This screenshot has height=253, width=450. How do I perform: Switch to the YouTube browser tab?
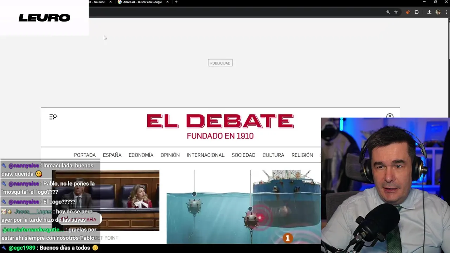point(98,2)
